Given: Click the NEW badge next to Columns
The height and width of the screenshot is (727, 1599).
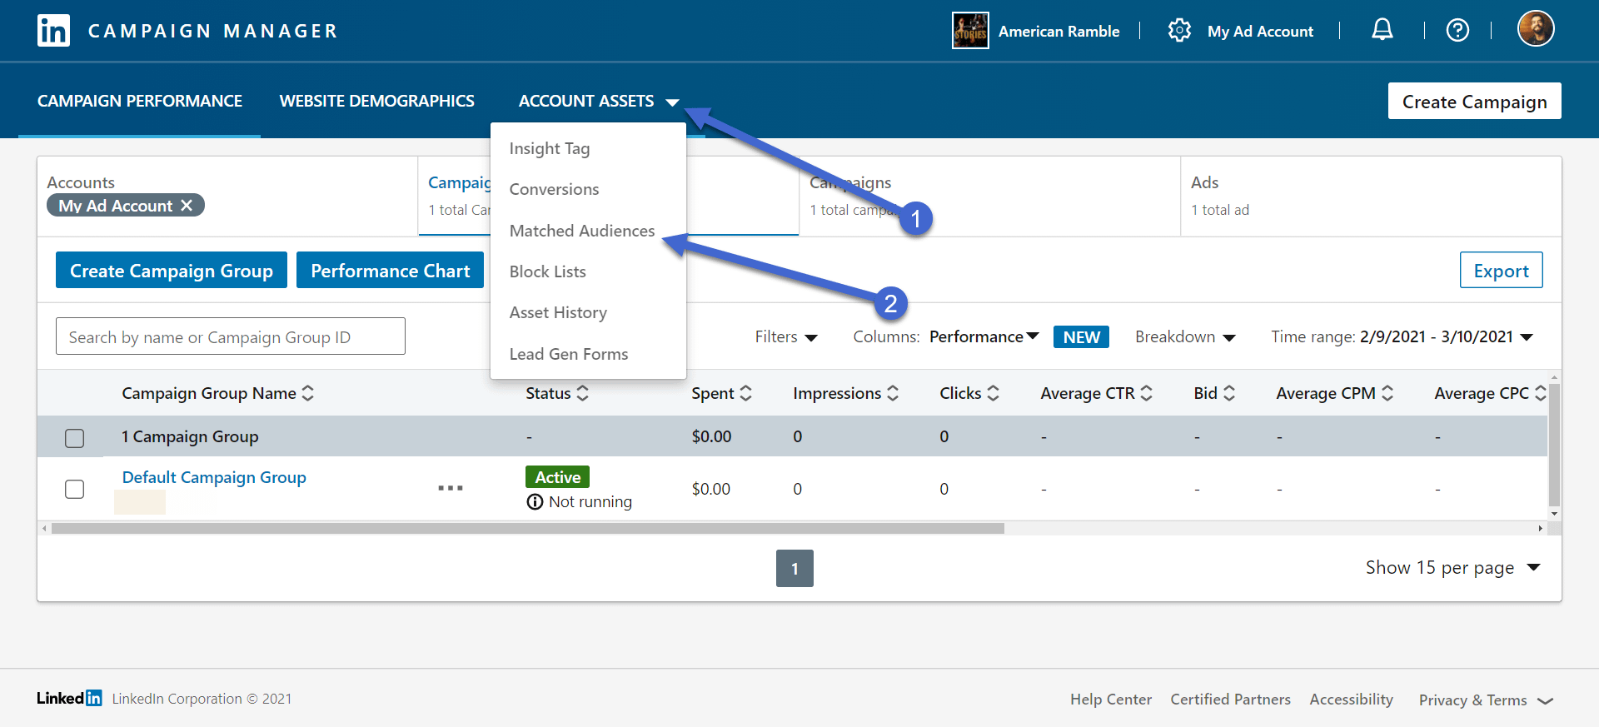Looking at the screenshot, I should [1081, 336].
